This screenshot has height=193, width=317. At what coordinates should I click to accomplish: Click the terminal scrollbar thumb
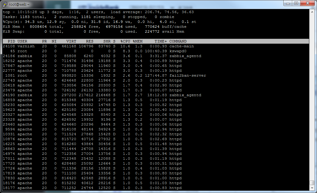[312, 183]
